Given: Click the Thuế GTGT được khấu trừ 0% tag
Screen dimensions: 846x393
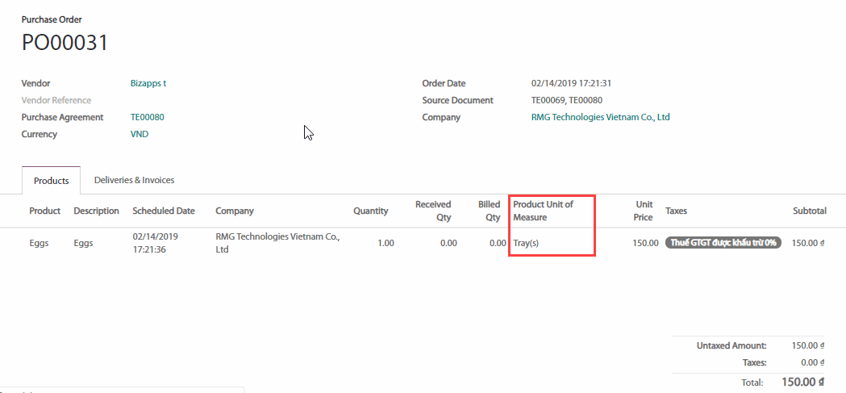Looking at the screenshot, I should pos(723,242).
